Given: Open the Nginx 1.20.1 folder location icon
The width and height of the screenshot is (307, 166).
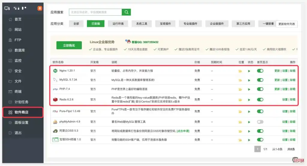Looking at the screenshot, I should [x=240, y=71].
